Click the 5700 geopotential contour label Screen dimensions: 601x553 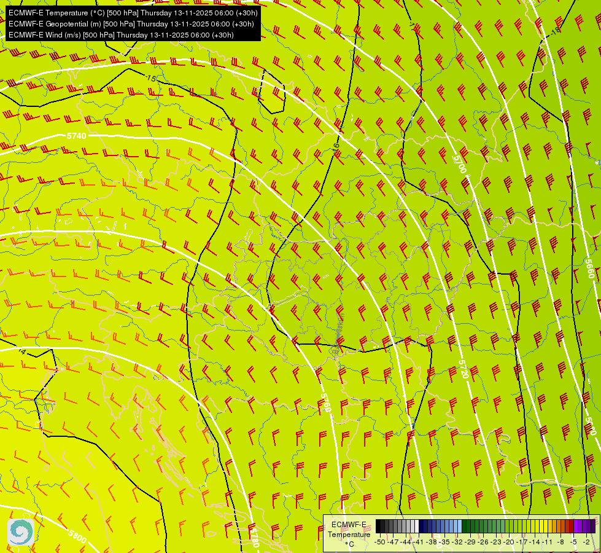pos(460,164)
